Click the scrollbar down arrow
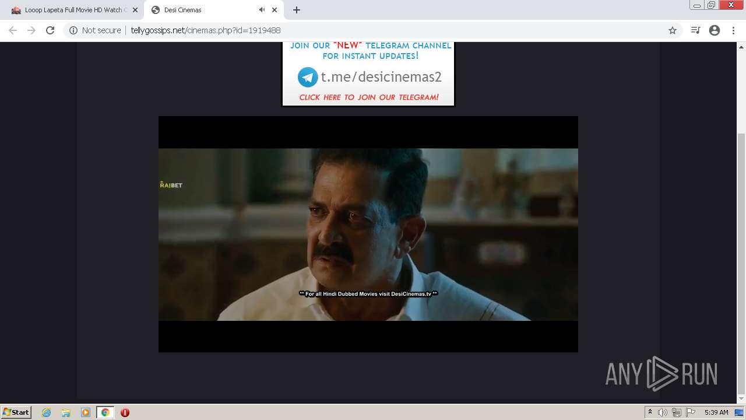This screenshot has height=420, width=746. (741, 400)
